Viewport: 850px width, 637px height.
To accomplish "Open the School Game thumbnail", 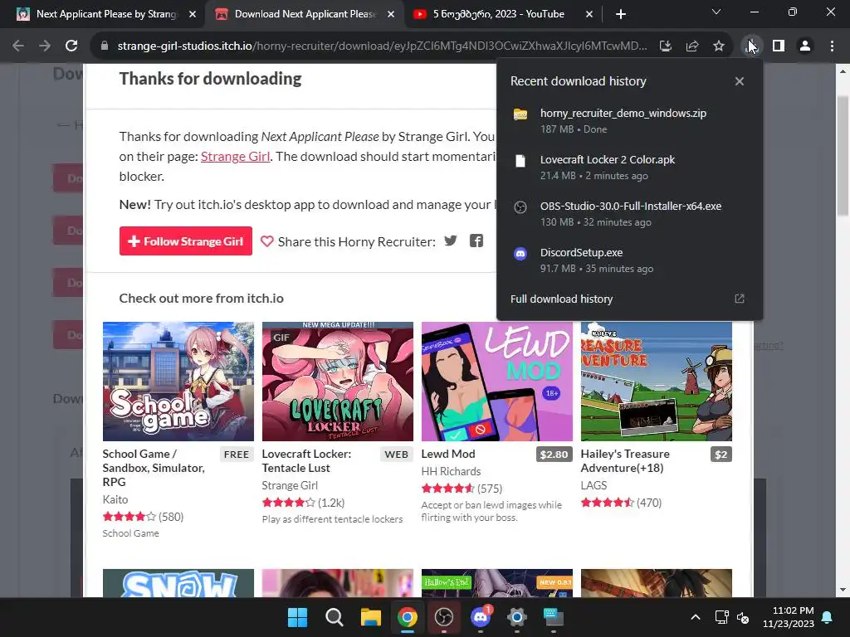I will point(178,382).
